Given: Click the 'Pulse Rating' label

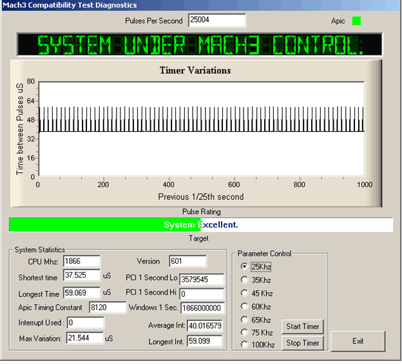Looking at the screenshot, I should tap(202, 212).
